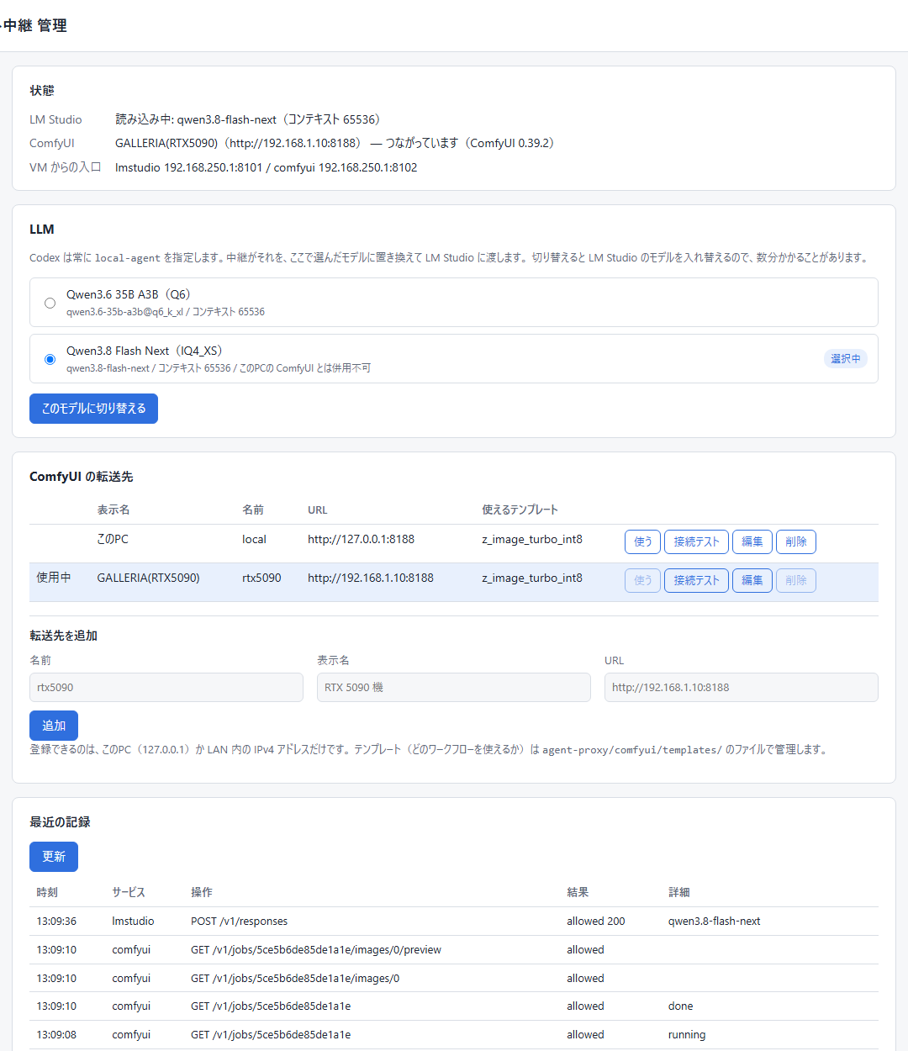908x1051 pixels.
Task: Click the 13:09:36 timestamp
Action: pos(56,922)
